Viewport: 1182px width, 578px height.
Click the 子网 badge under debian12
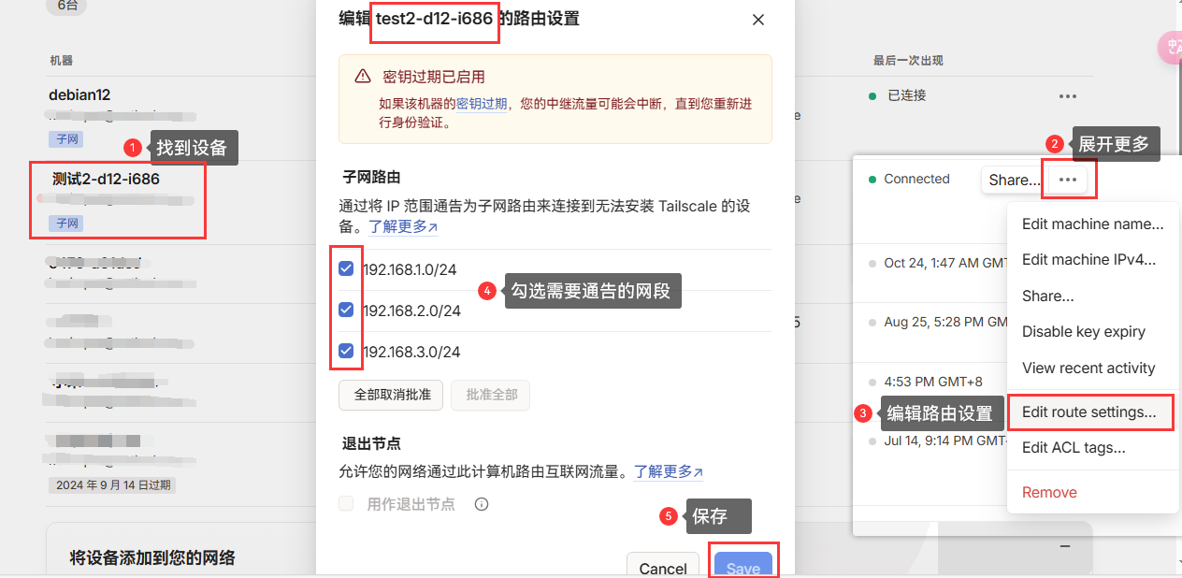pos(67,139)
